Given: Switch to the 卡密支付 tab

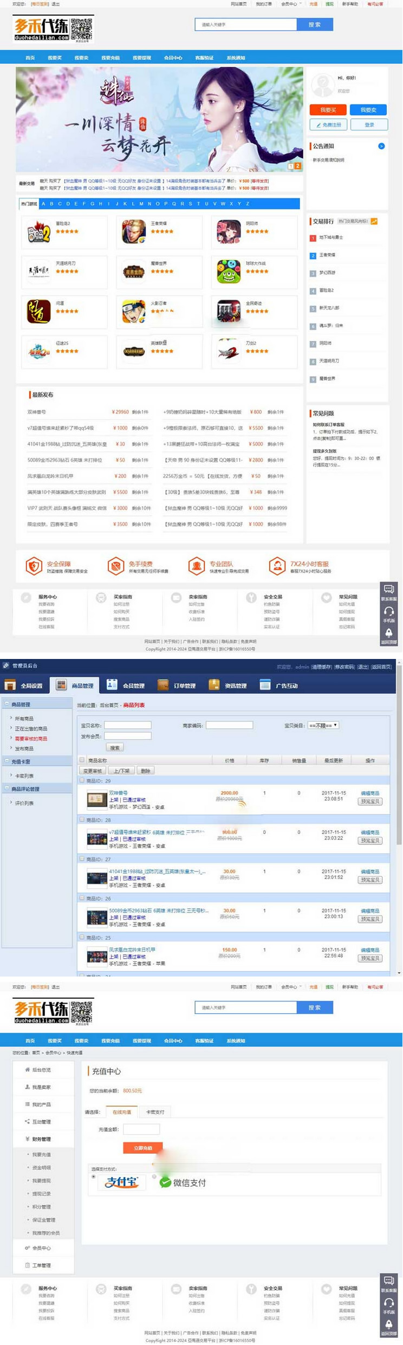Looking at the screenshot, I should click(x=155, y=1112).
